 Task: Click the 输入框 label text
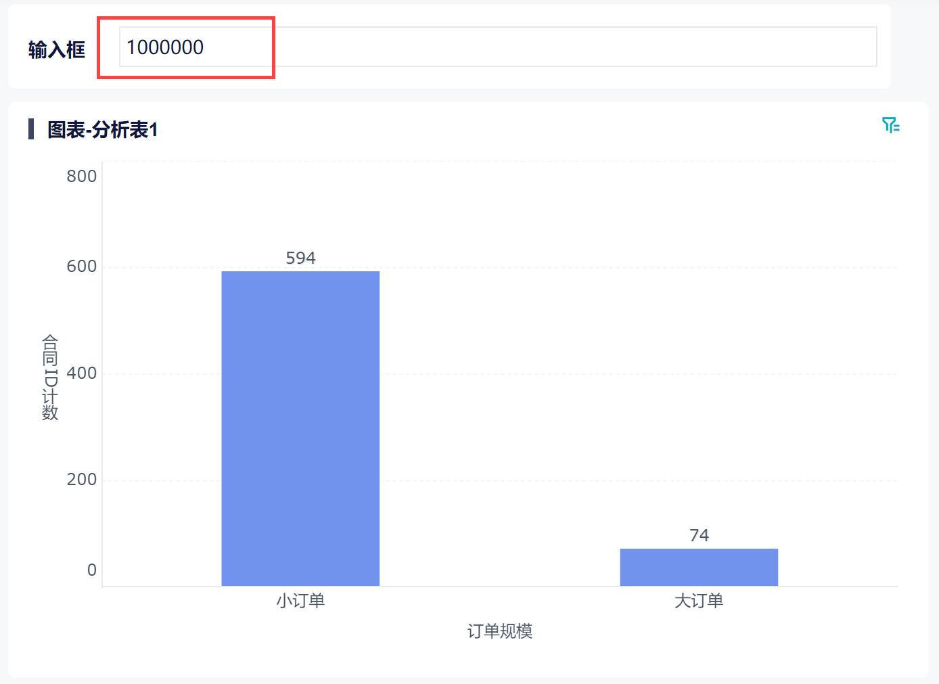[57, 49]
